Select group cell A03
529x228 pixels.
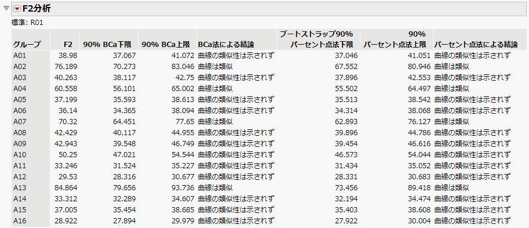(x=20, y=78)
